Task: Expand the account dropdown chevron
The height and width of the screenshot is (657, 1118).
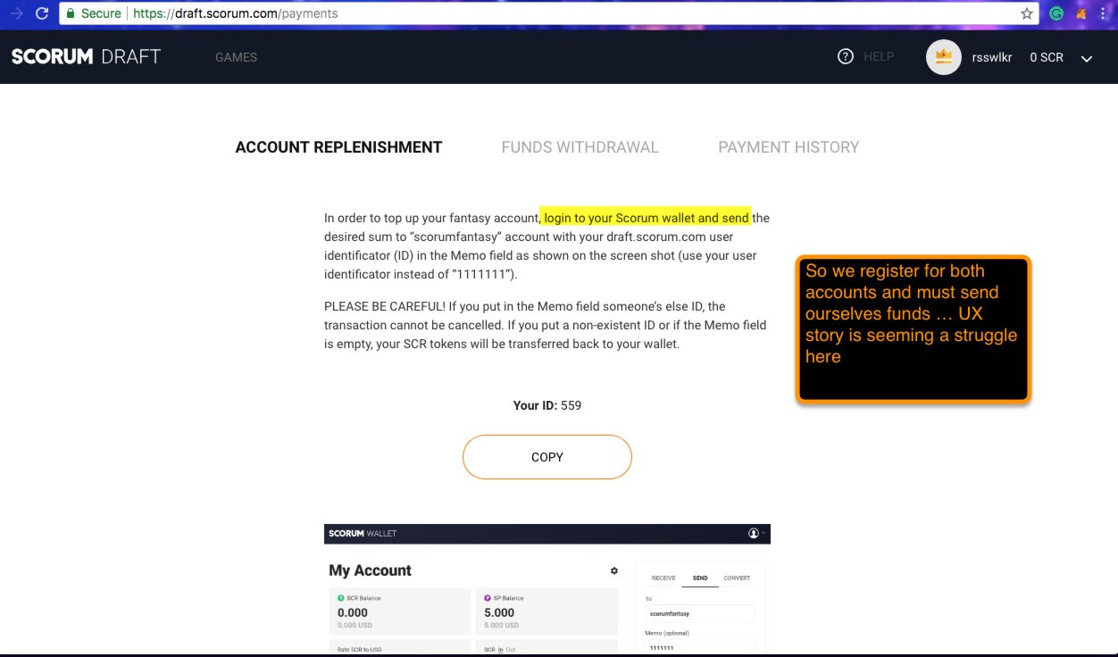Action: 1087,58
